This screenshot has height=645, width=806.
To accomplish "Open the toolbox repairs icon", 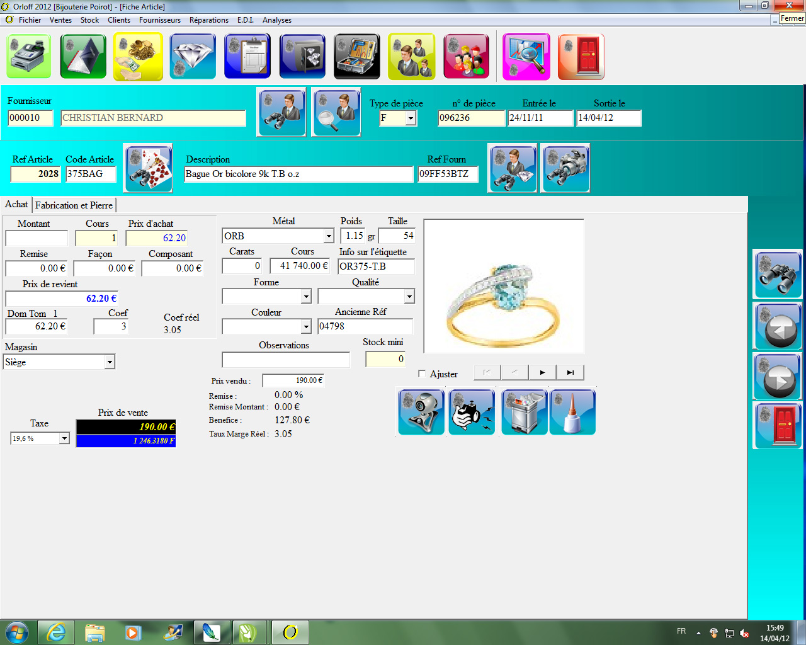I will (x=357, y=57).
